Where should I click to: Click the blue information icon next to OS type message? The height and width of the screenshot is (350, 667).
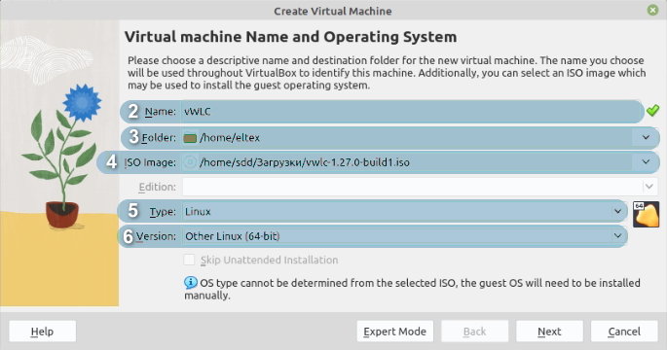tap(191, 283)
